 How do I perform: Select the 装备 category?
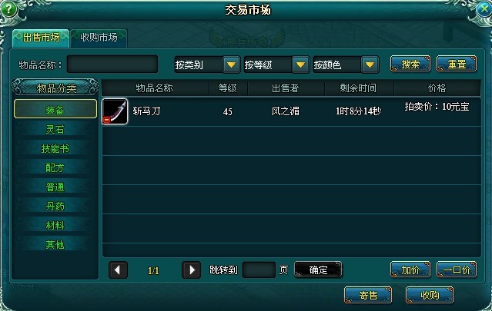pyautogui.click(x=55, y=109)
